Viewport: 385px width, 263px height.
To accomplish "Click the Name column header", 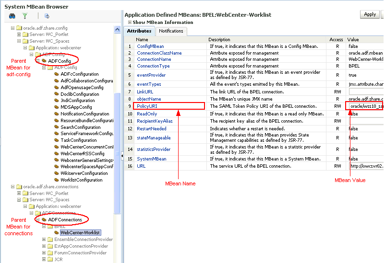I will click(x=142, y=39).
